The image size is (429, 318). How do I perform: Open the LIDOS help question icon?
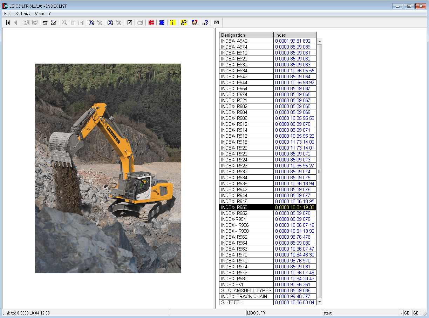[205, 23]
